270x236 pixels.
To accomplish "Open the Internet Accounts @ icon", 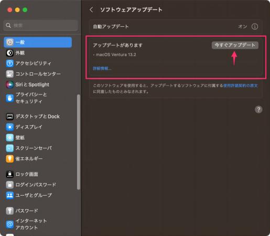I will pyautogui.click(x=10, y=224).
